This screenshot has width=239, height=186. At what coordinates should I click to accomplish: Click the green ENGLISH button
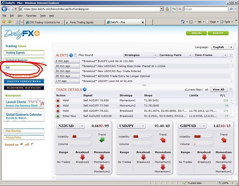pos(196,33)
